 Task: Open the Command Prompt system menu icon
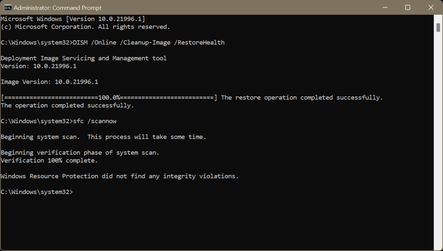click(8, 8)
